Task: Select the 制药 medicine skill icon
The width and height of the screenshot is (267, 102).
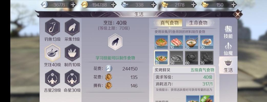Action: click(x=72, y=53)
